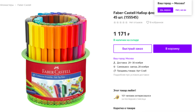Click Быстрый заказ button
This screenshot has height=112, width=195.
click(132, 49)
